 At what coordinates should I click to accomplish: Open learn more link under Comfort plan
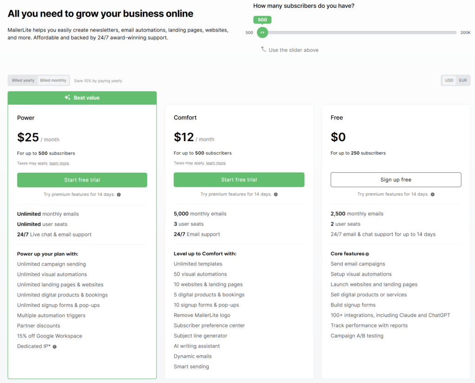coord(216,163)
